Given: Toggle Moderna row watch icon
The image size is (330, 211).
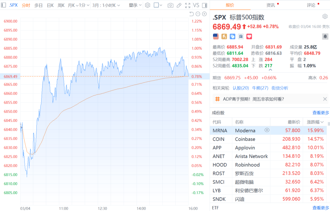Looking at the screenshot, I should point(267,130).
